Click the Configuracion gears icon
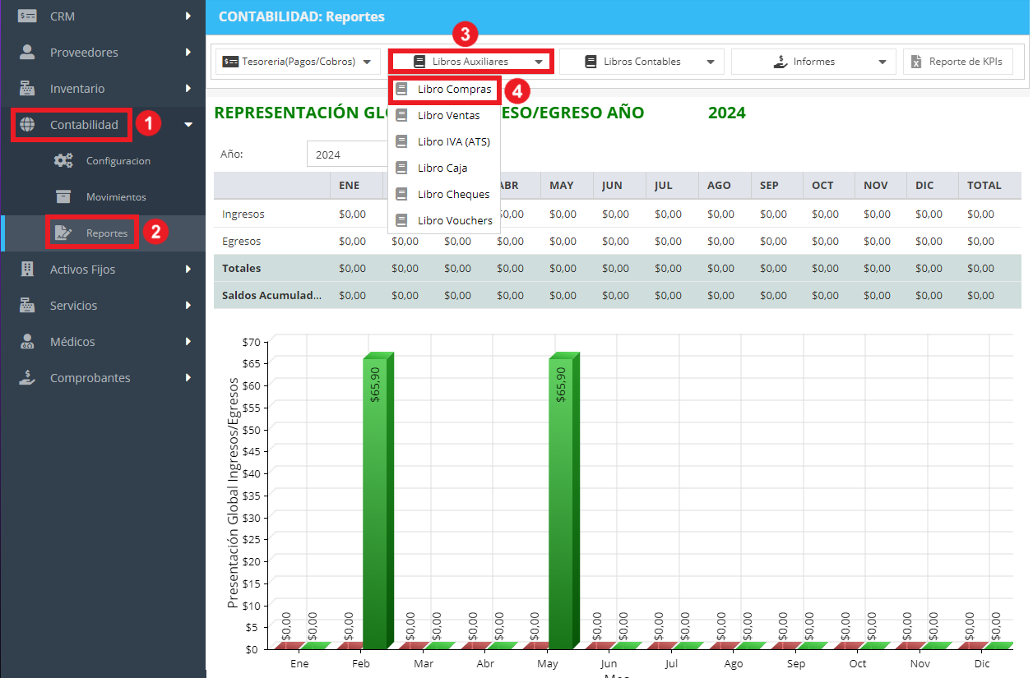The height and width of the screenshot is (678, 1033). click(x=63, y=161)
